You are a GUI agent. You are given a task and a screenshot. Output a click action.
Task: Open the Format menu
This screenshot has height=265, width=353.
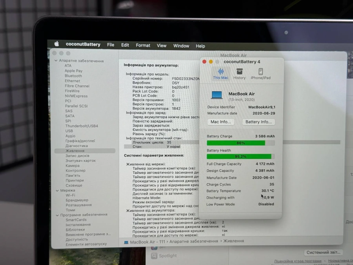143,45
